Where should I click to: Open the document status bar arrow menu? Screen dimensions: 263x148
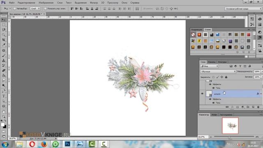coord(56,139)
